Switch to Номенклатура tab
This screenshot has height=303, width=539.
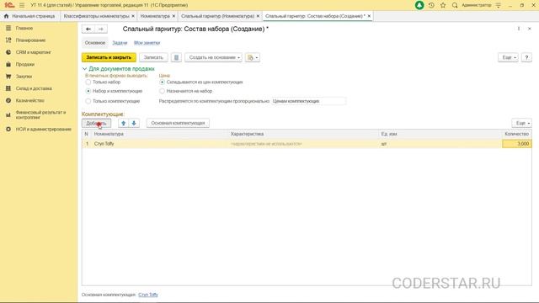(x=155, y=16)
